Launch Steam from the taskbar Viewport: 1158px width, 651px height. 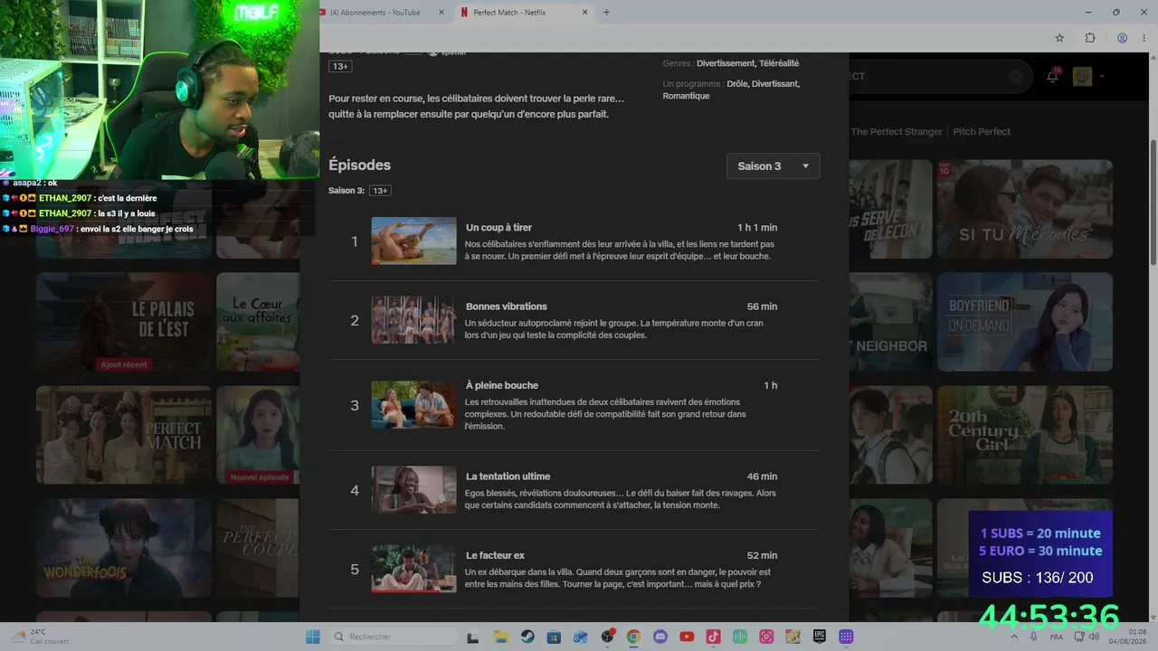pyautogui.click(x=527, y=637)
